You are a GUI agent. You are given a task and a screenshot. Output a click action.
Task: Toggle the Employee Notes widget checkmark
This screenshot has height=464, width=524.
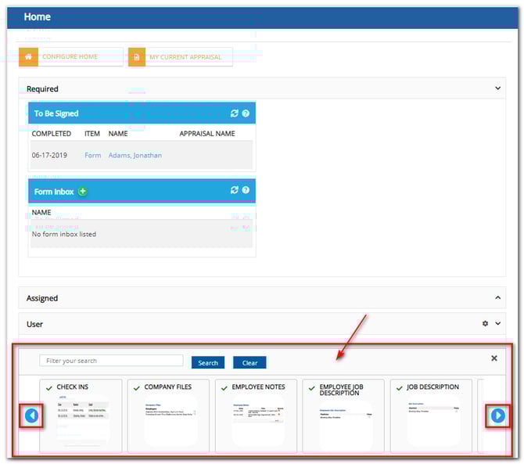(224, 387)
